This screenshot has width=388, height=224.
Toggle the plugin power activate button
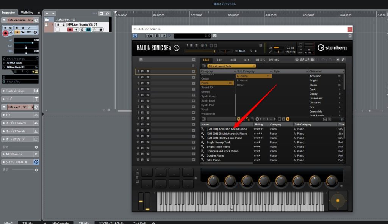pyautogui.click(x=135, y=36)
